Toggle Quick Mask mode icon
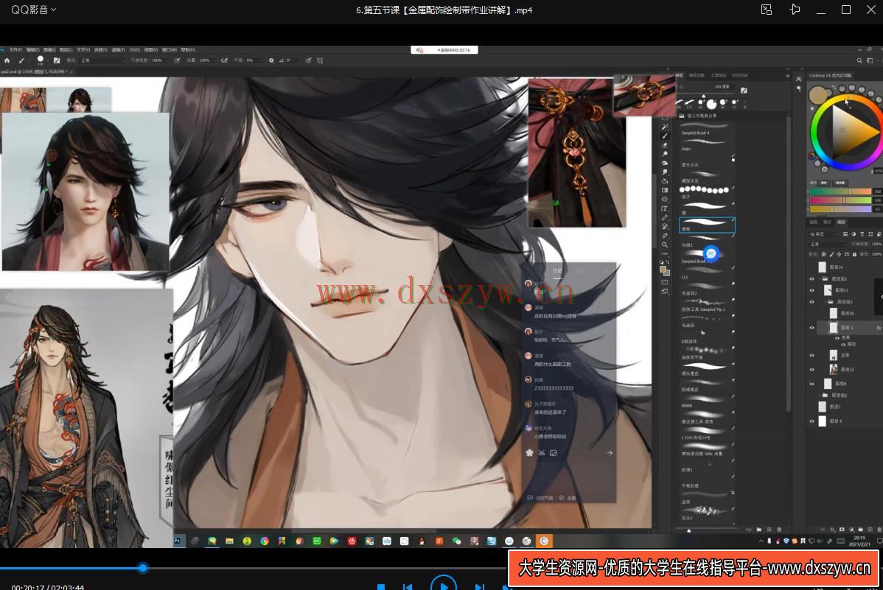This screenshot has height=590, width=883. (x=665, y=282)
